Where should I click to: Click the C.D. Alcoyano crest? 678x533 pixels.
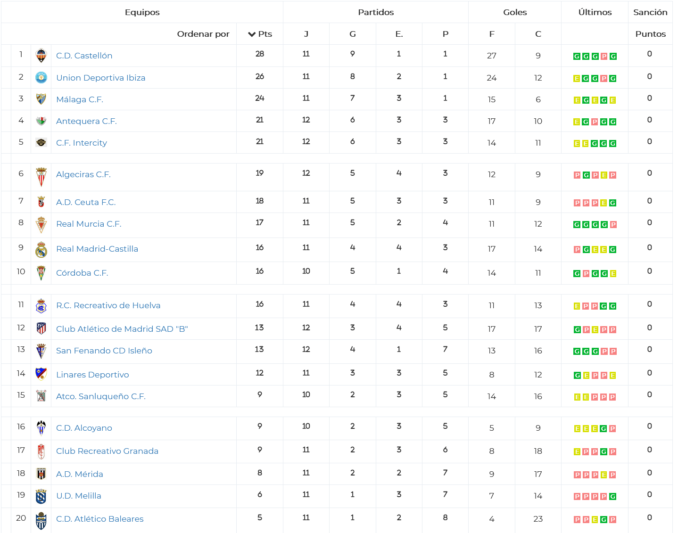tap(41, 428)
